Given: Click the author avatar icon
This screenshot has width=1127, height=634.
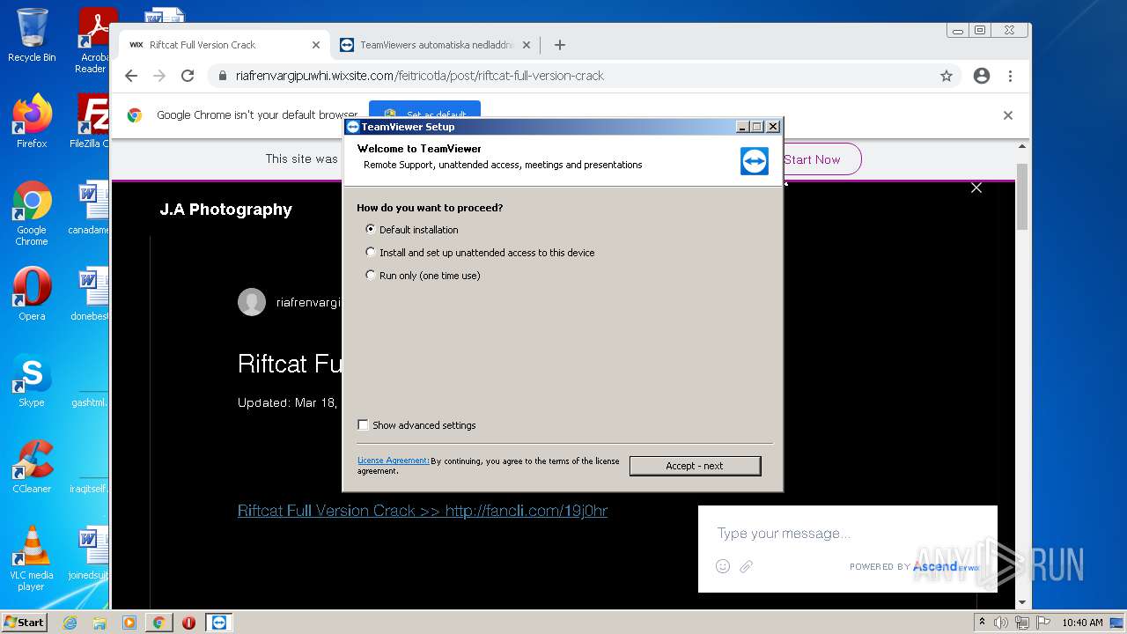Looking at the screenshot, I should point(252,302).
